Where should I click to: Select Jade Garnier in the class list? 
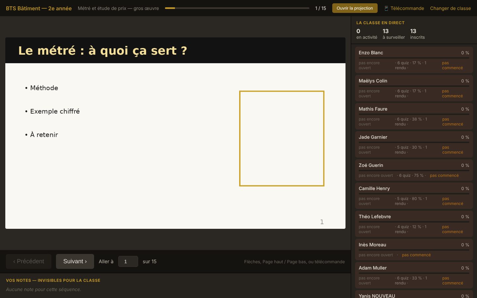tap(414, 144)
